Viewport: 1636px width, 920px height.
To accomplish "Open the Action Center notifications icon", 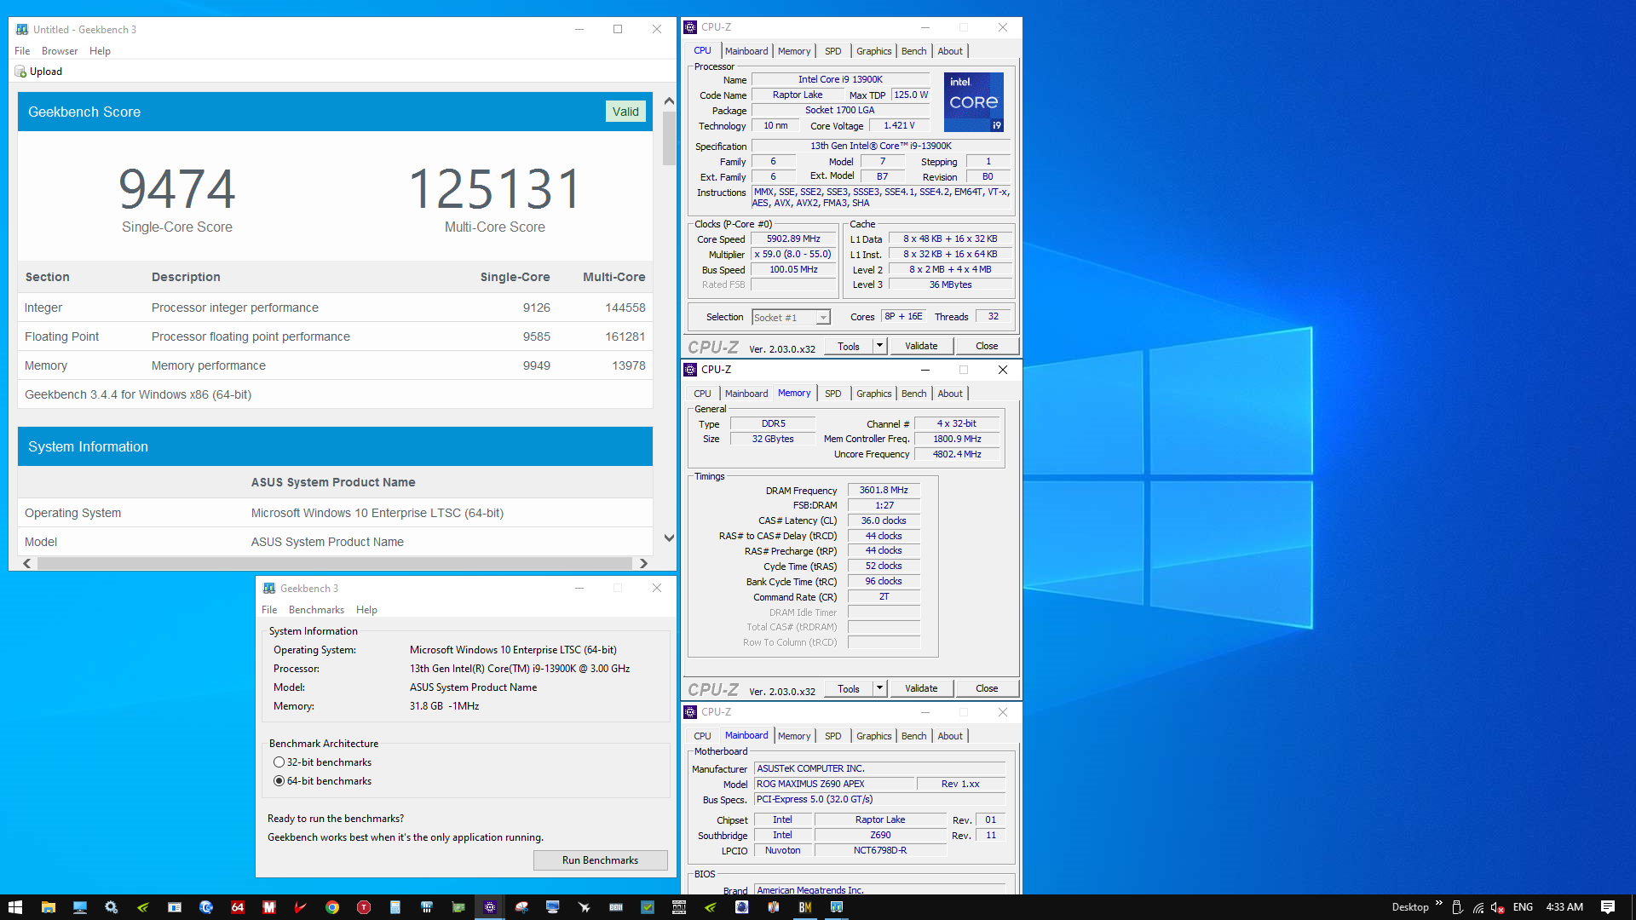I will pos(1608,907).
